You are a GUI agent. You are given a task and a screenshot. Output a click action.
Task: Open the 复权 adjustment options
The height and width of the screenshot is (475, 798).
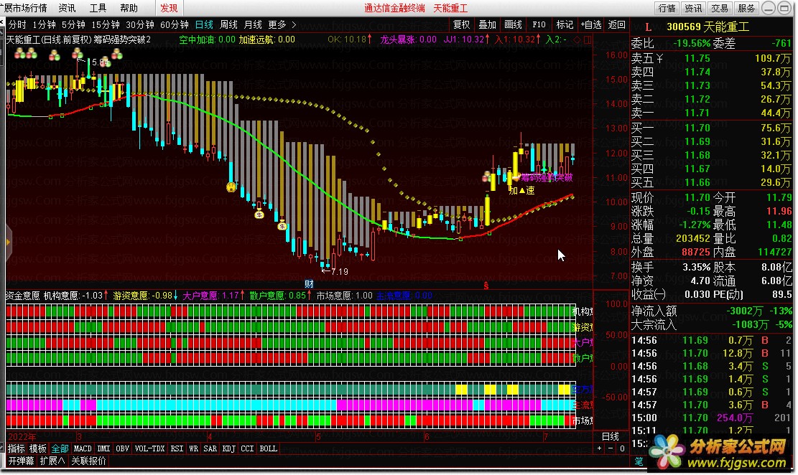pyautogui.click(x=462, y=24)
